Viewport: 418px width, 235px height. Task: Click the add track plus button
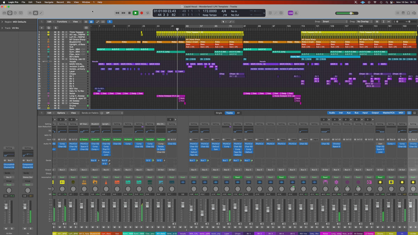coord(42,28)
